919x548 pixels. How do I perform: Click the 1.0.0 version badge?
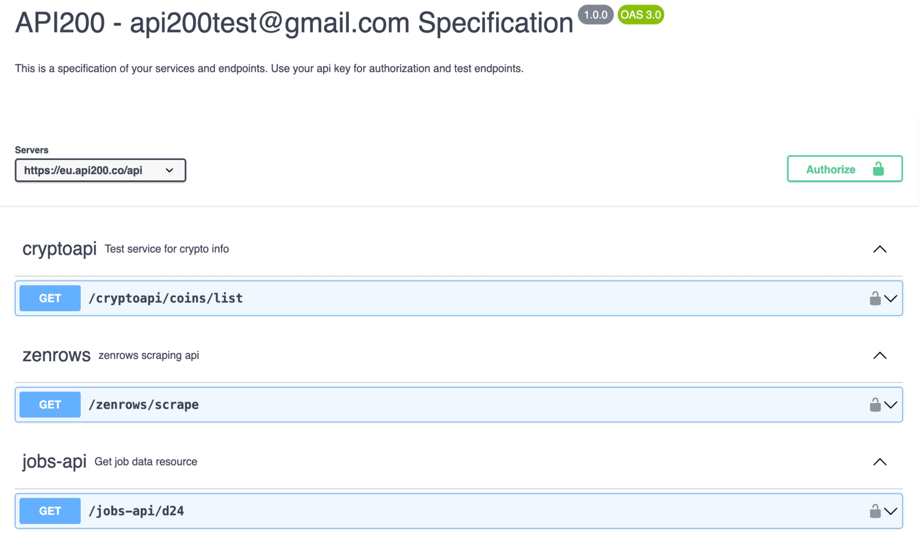tap(595, 15)
